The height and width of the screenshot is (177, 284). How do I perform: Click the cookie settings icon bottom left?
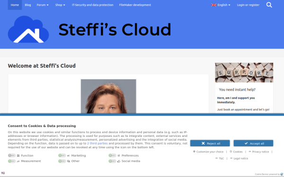(3, 173)
